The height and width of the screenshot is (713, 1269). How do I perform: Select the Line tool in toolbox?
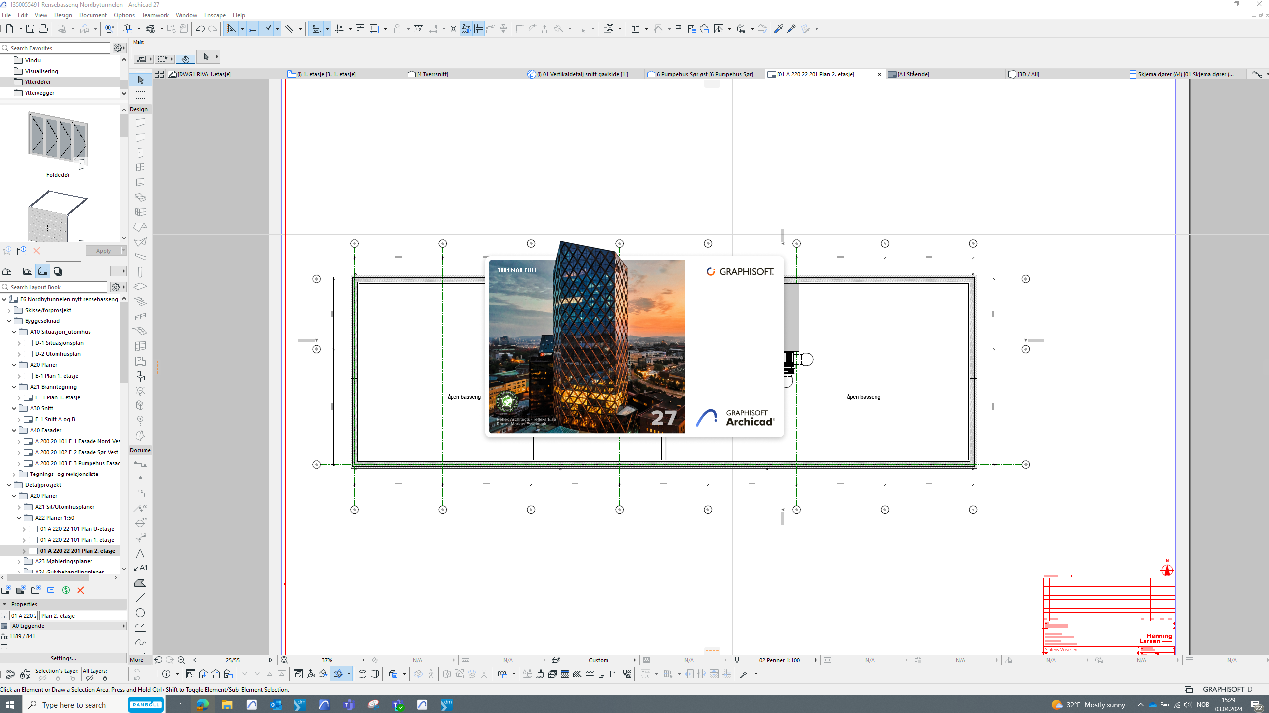pos(140,598)
